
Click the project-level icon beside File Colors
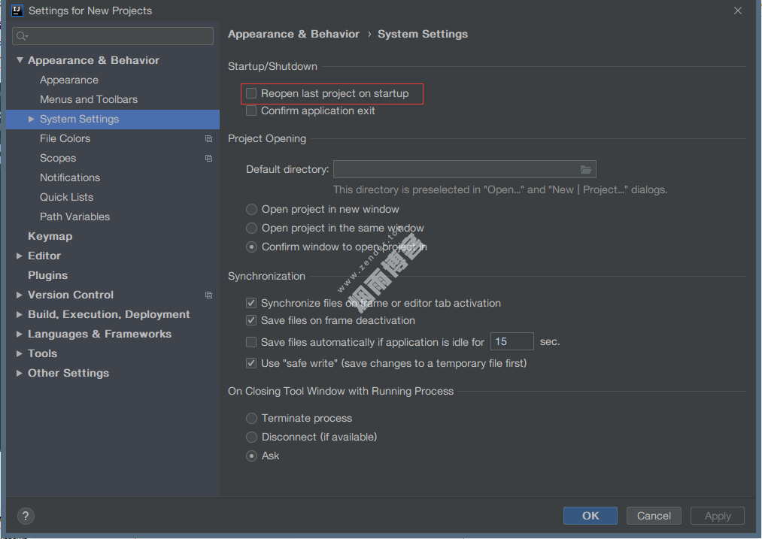(x=208, y=139)
